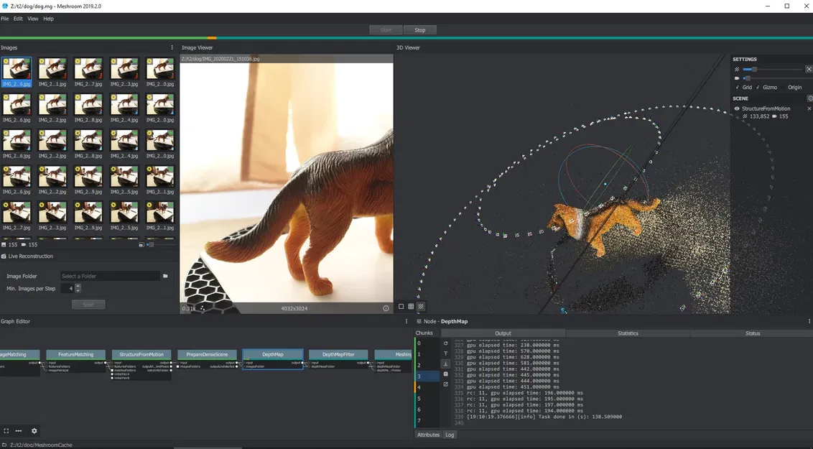Toggle features display icon beside 0.31x zoom
The height and width of the screenshot is (449, 813).
click(203, 308)
